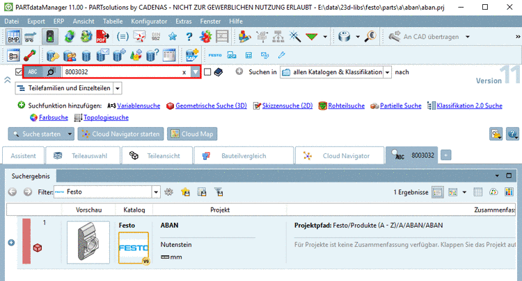Click the red connector link icon
The width and height of the screenshot is (522, 281).
(30, 56)
